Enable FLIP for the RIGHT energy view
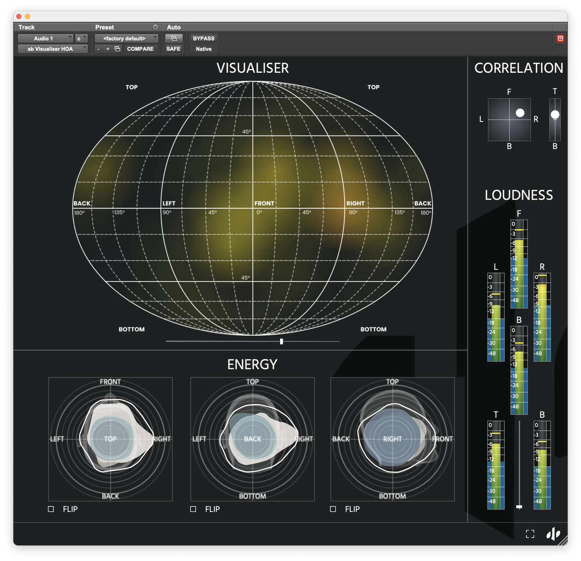 pyautogui.click(x=333, y=509)
